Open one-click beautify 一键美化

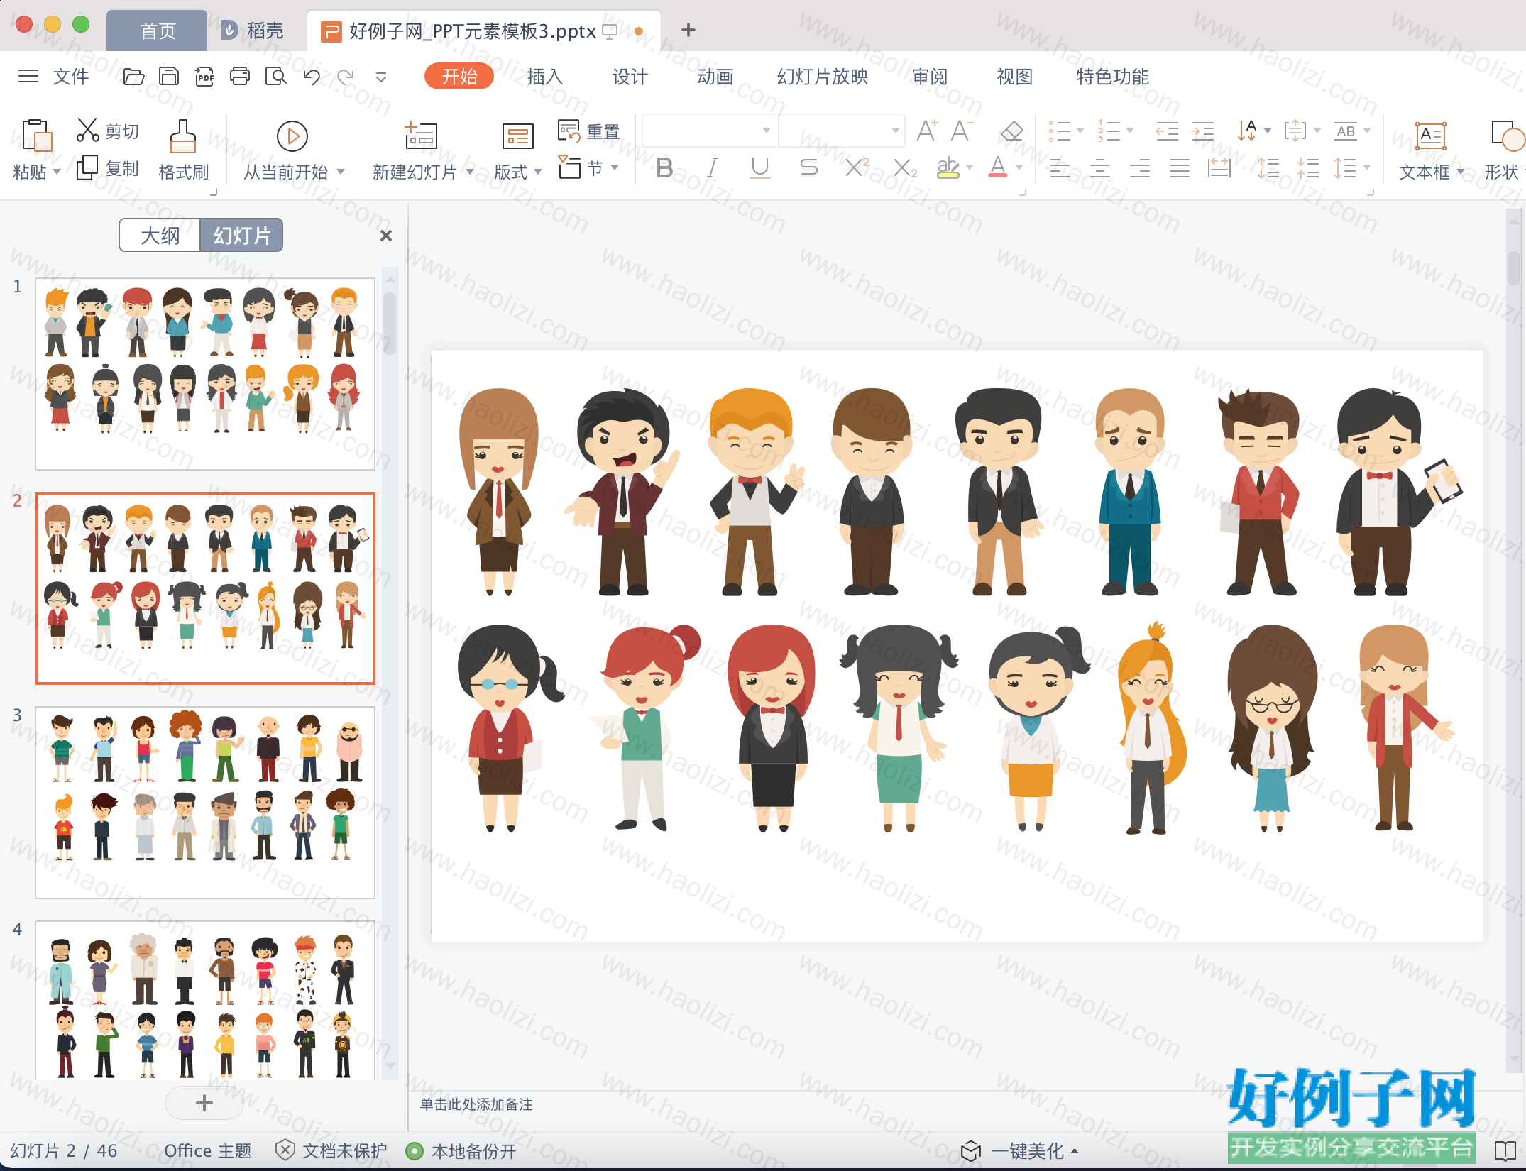tap(1019, 1150)
